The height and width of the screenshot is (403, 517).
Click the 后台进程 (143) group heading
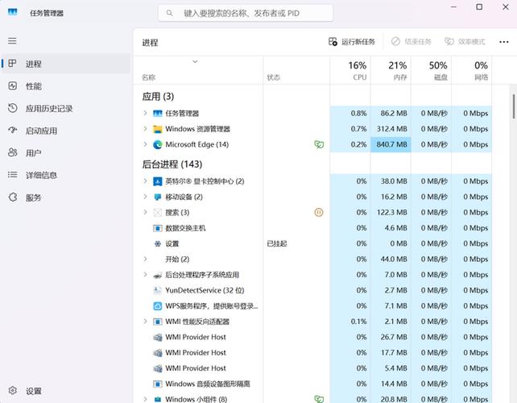[x=172, y=164]
